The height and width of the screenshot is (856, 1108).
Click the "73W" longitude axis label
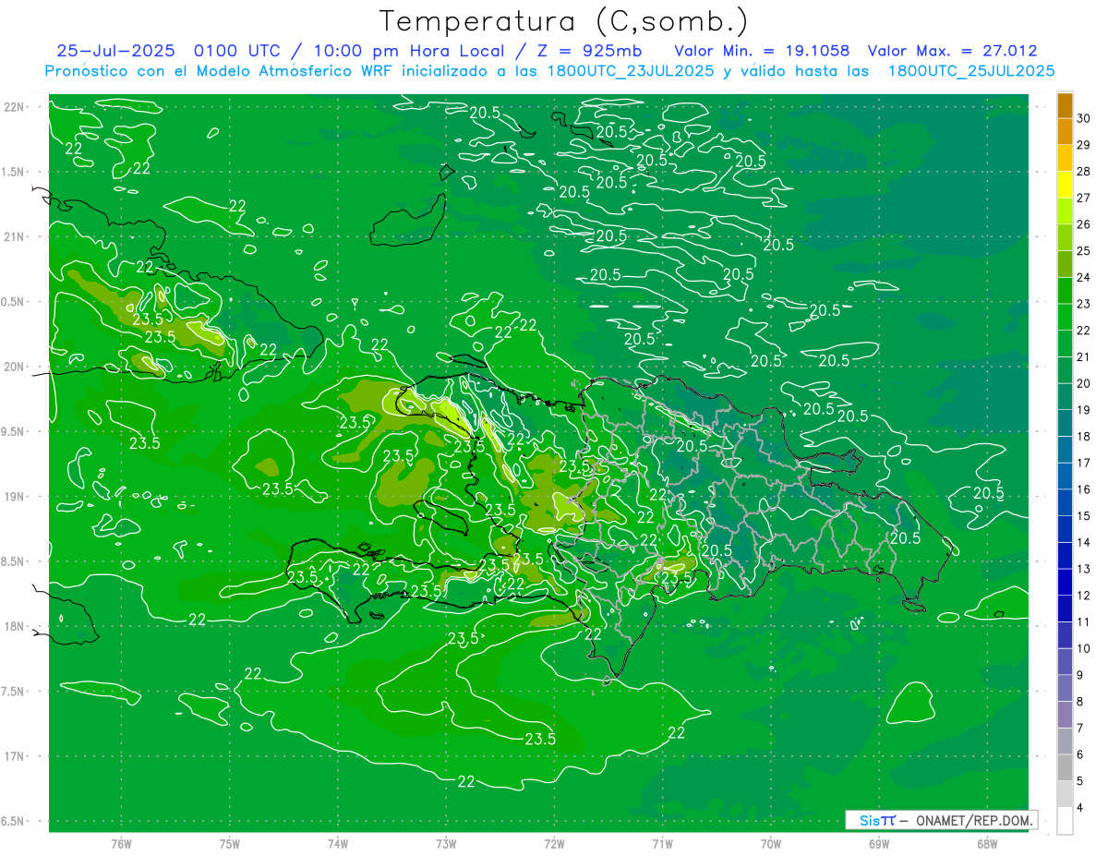(445, 844)
